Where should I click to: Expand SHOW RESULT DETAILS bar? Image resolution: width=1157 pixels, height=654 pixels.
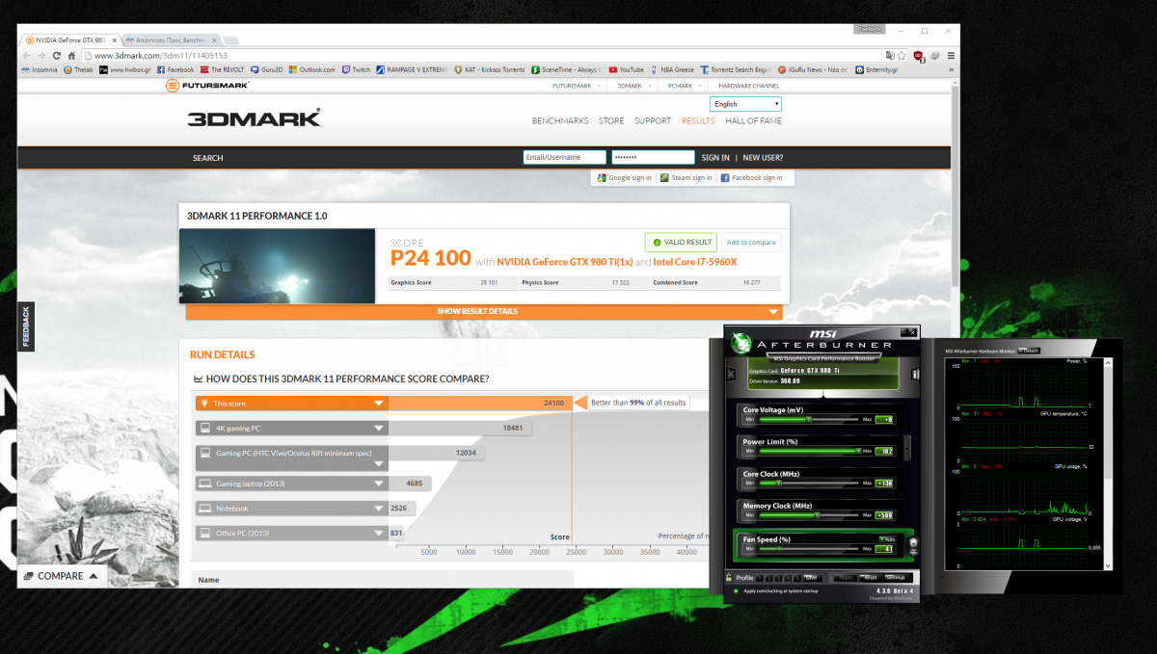point(482,311)
